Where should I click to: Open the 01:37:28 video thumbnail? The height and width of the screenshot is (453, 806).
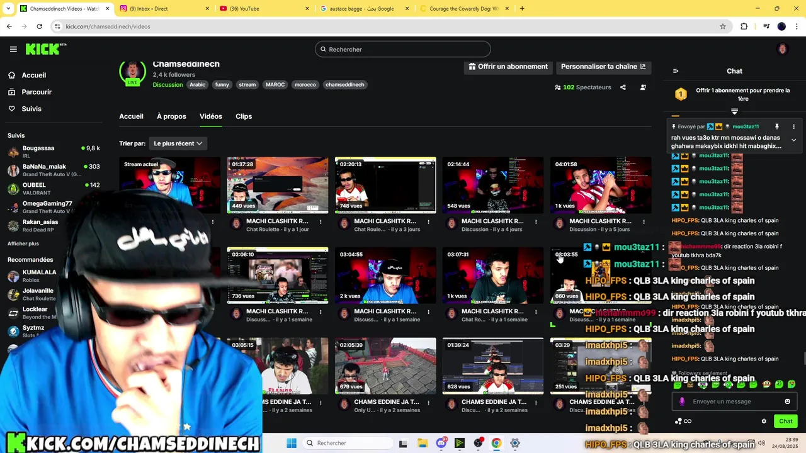click(x=278, y=186)
